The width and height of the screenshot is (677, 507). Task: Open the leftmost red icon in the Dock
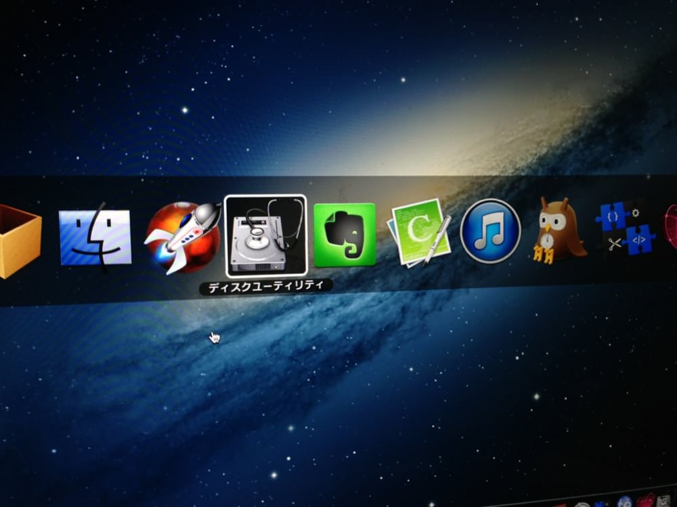click(x=559, y=505)
